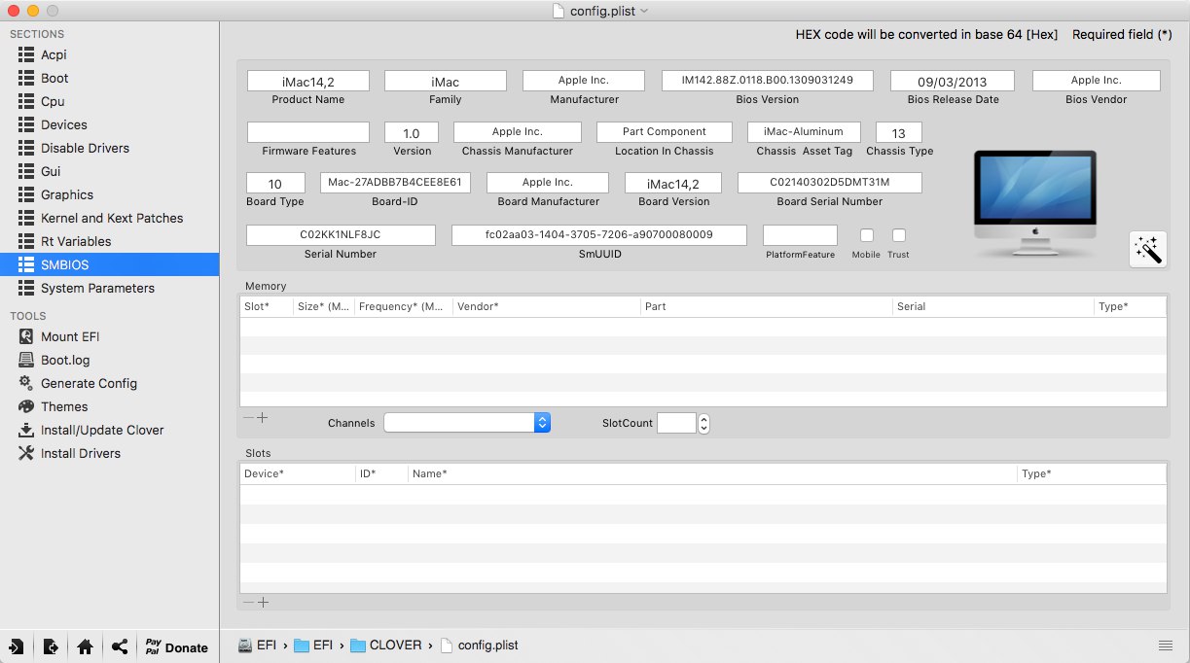Click the import icon in bottom toolbar
Screen dimensions: 1190x663
pyautogui.click(x=17, y=646)
